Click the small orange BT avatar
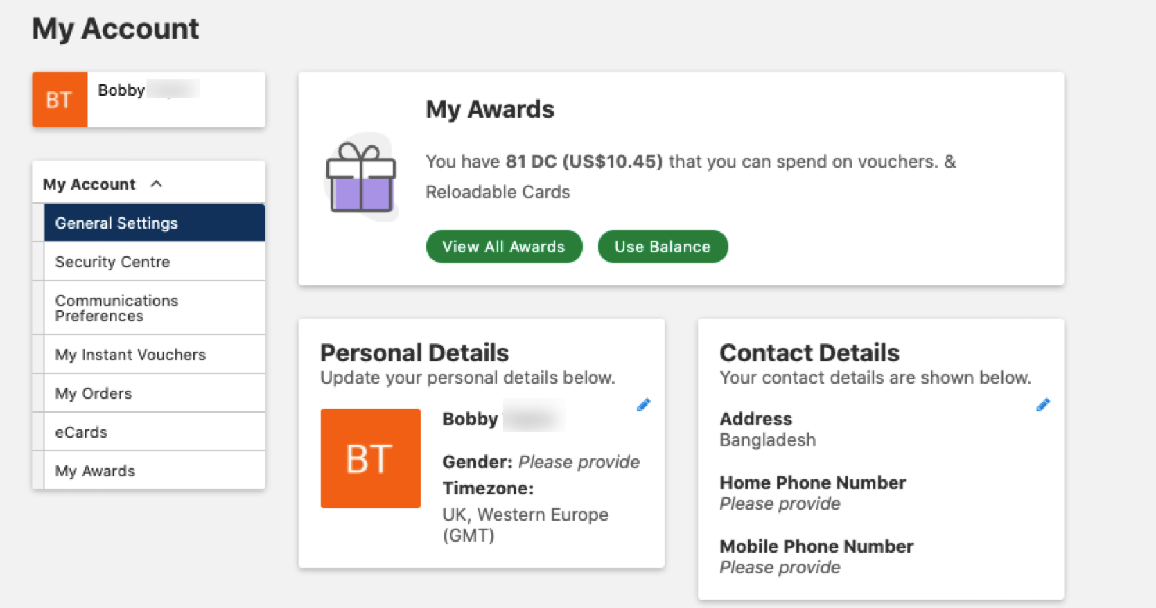The image size is (1156, 608). [x=60, y=100]
